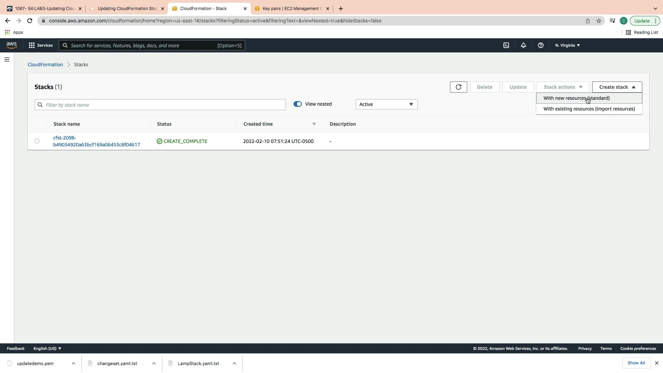Click the notifications bell icon
This screenshot has width=663, height=373.
523,45
